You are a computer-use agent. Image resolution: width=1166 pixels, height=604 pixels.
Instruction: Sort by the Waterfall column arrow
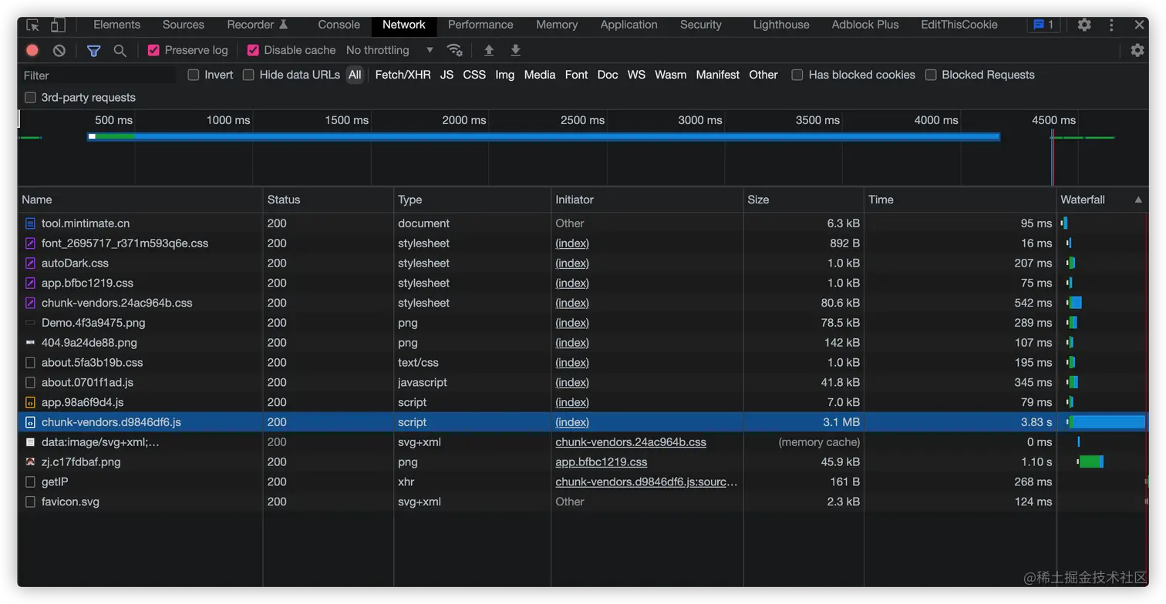(x=1138, y=200)
